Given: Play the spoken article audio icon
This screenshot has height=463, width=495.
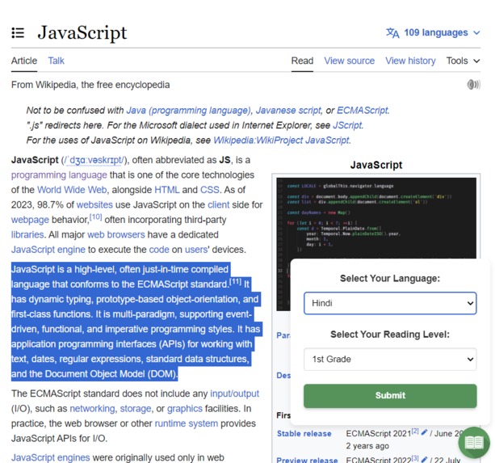Looking at the screenshot, I should [x=473, y=85].
